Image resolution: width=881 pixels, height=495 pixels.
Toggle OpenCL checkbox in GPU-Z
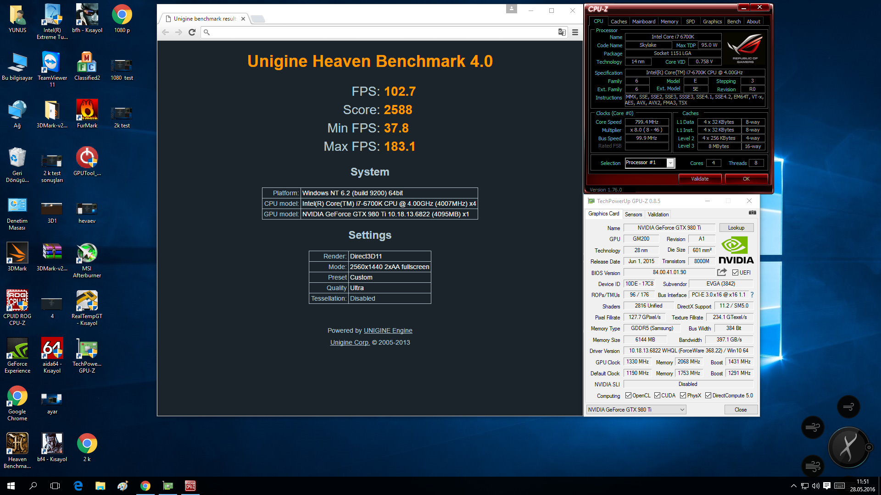point(628,396)
